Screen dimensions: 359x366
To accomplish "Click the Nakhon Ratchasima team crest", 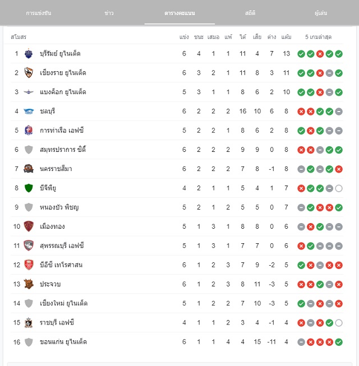I will (29, 169).
